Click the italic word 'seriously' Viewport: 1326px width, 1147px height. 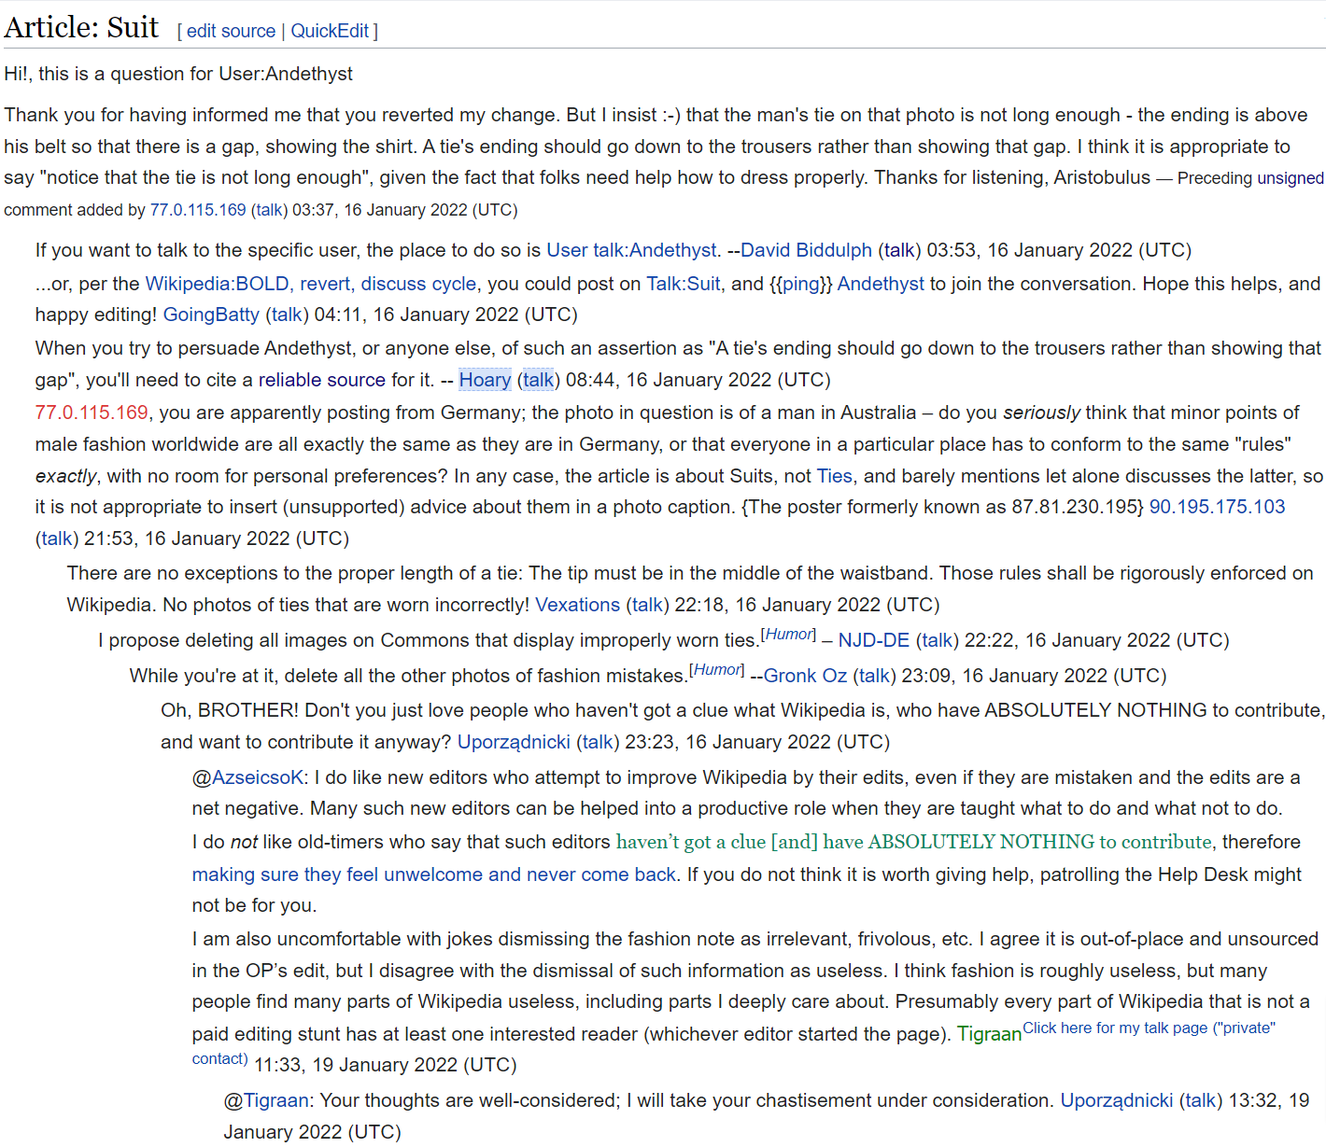[x=1042, y=413]
